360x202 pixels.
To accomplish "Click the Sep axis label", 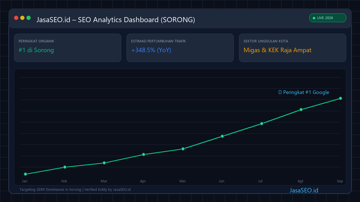I will click(x=340, y=181).
